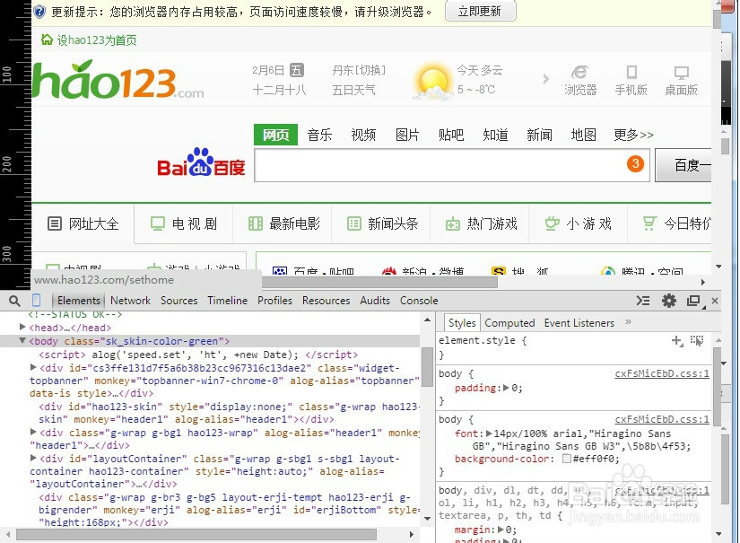Show more Styles pane tabs chevron
The image size is (740, 543).
tap(628, 322)
